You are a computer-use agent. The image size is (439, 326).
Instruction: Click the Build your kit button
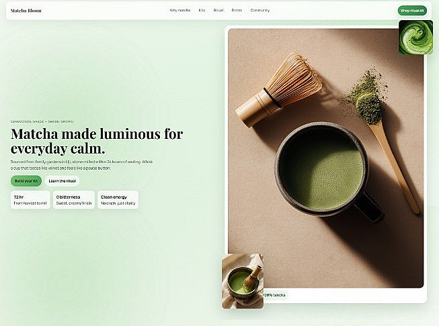(x=26, y=181)
